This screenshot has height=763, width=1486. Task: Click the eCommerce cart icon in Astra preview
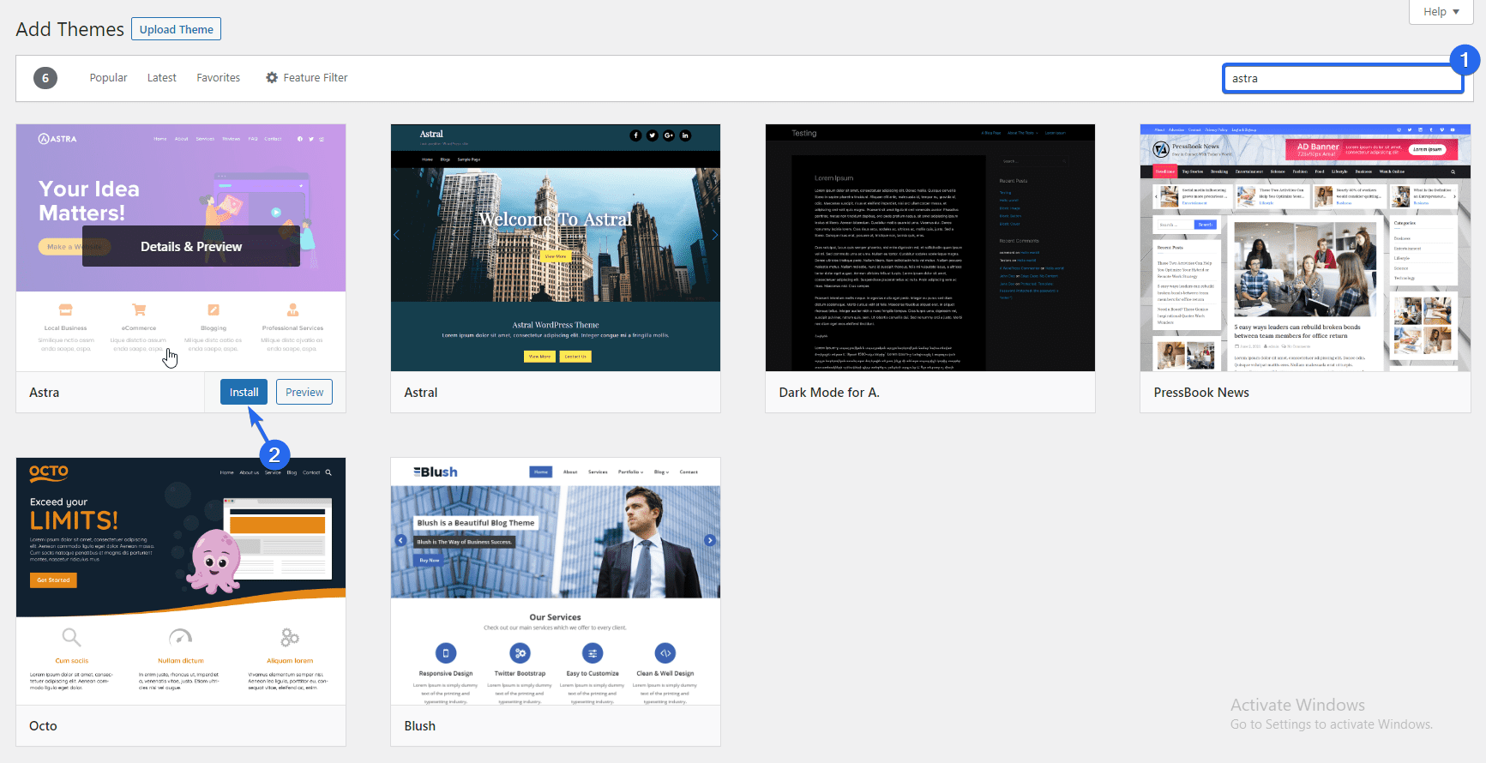(139, 309)
